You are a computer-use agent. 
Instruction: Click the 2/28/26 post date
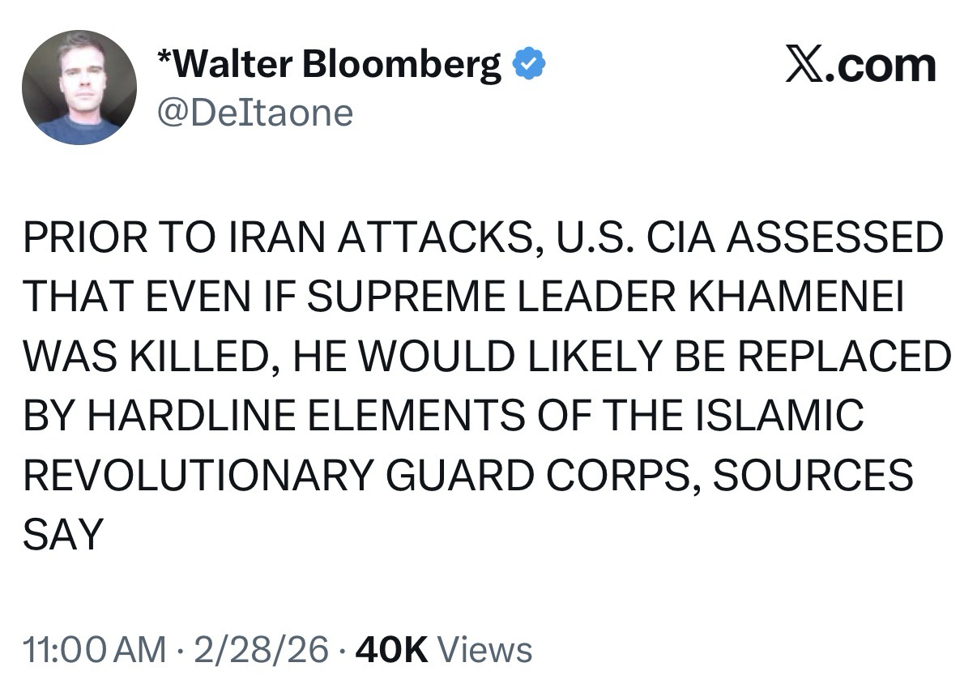coord(257,649)
